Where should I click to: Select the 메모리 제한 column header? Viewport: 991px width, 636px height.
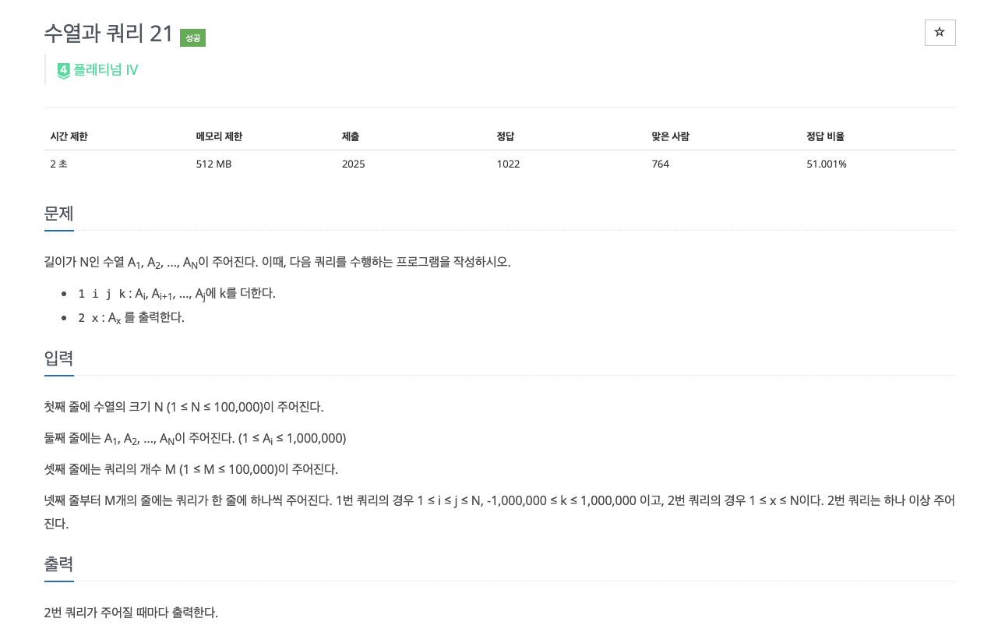[x=219, y=136]
